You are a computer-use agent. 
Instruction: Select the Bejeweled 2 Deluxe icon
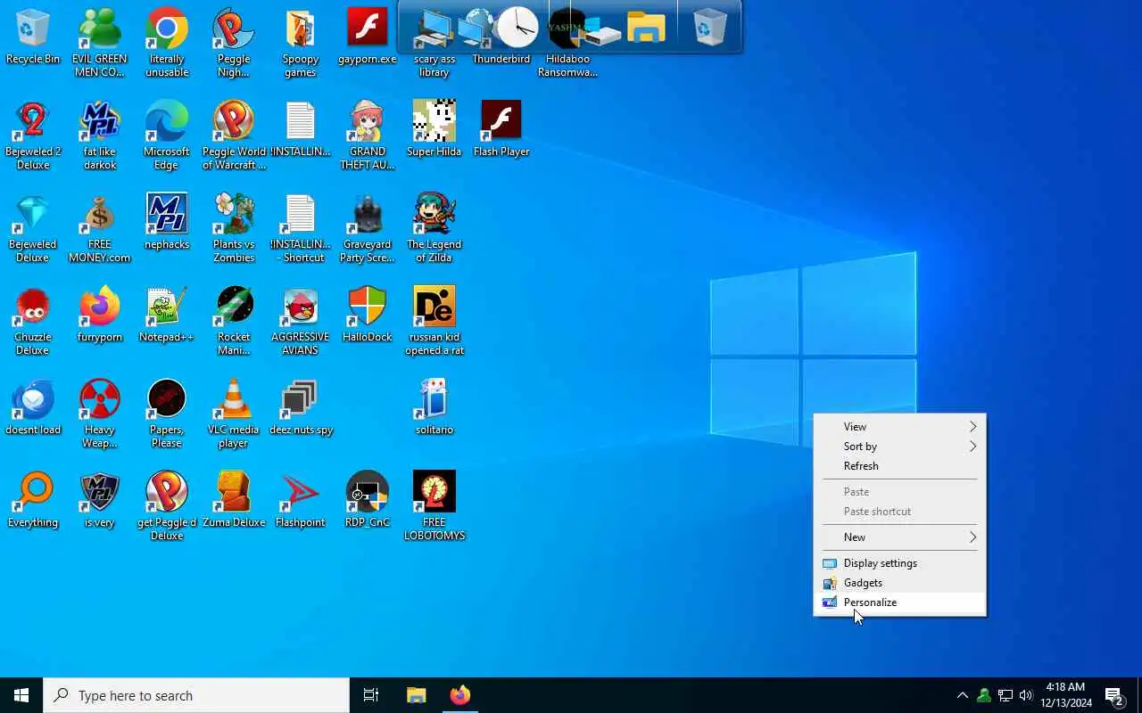pyautogui.click(x=33, y=135)
